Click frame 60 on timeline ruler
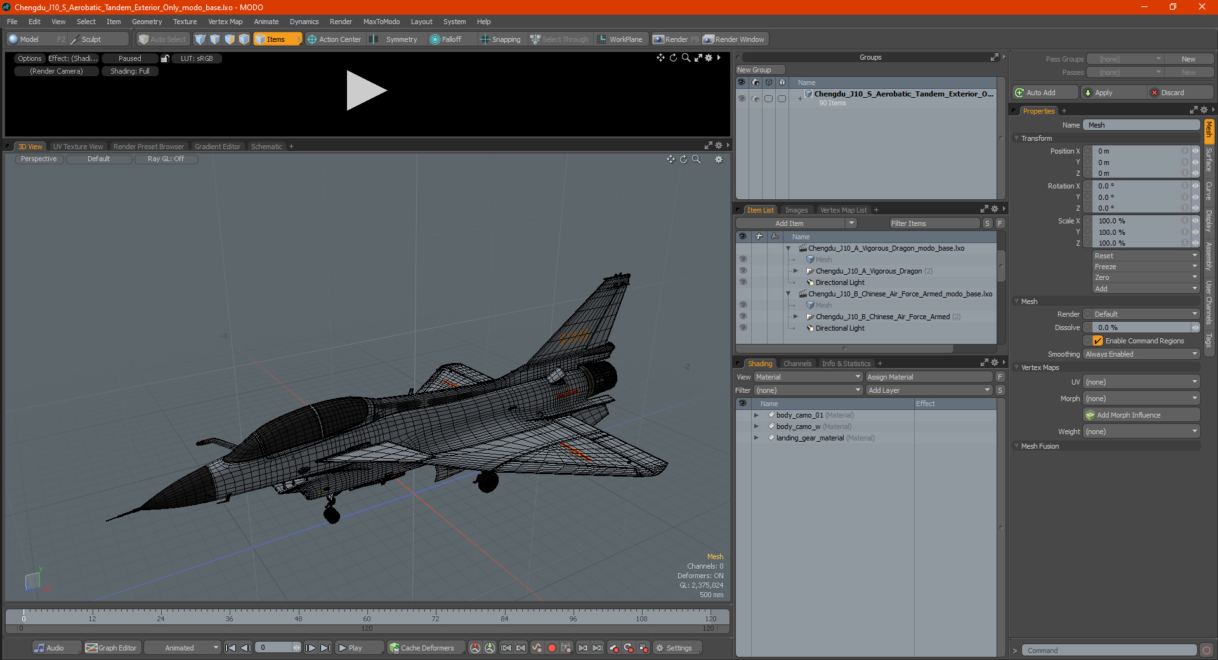Viewport: 1218px width, 660px height. pos(367,617)
